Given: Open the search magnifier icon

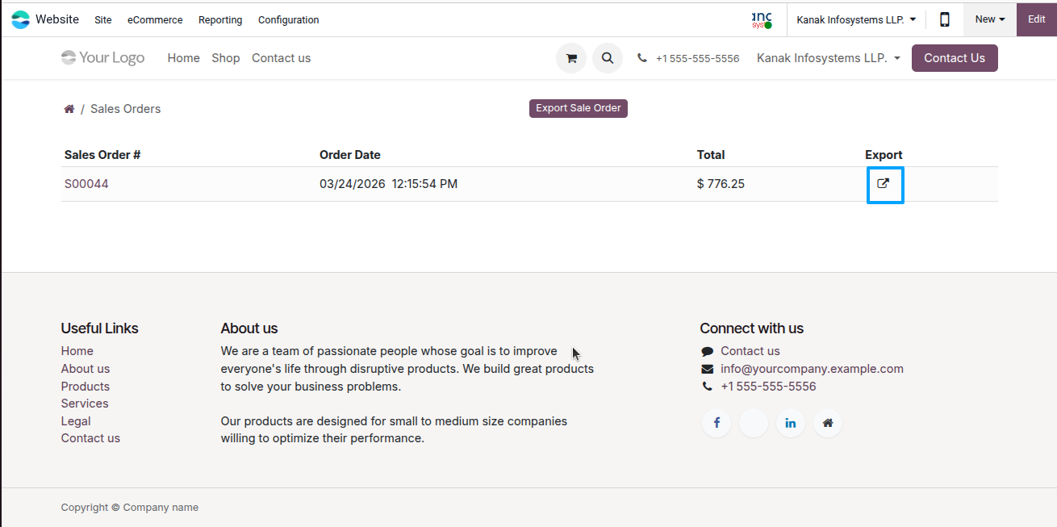Looking at the screenshot, I should 608,58.
